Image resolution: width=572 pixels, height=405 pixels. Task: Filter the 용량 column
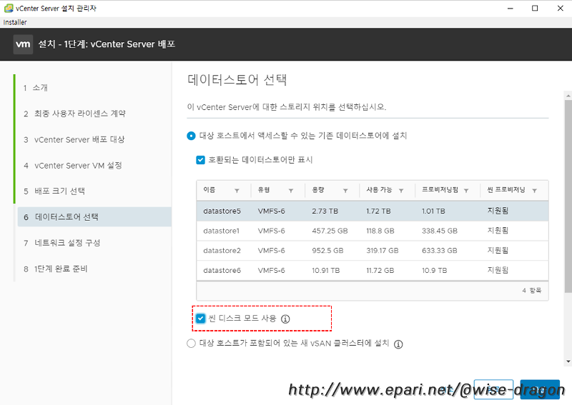[x=345, y=190]
